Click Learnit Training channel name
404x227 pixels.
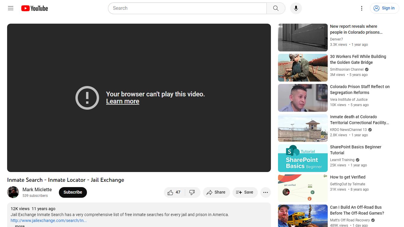click(342, 160)
